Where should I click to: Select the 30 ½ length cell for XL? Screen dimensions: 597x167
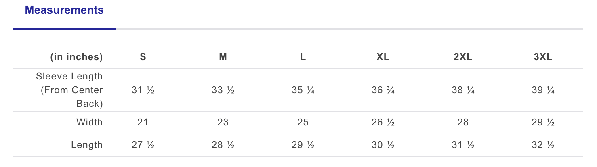pyautogui.click(x=383, y=145)
